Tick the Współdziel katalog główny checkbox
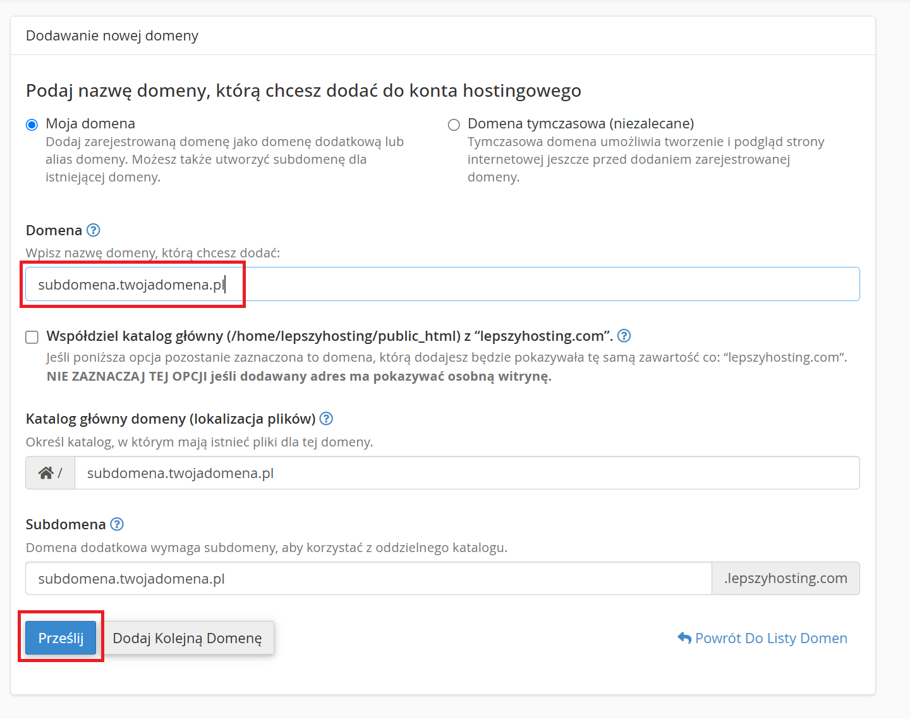The image size is (910, 719). point(32,337)
